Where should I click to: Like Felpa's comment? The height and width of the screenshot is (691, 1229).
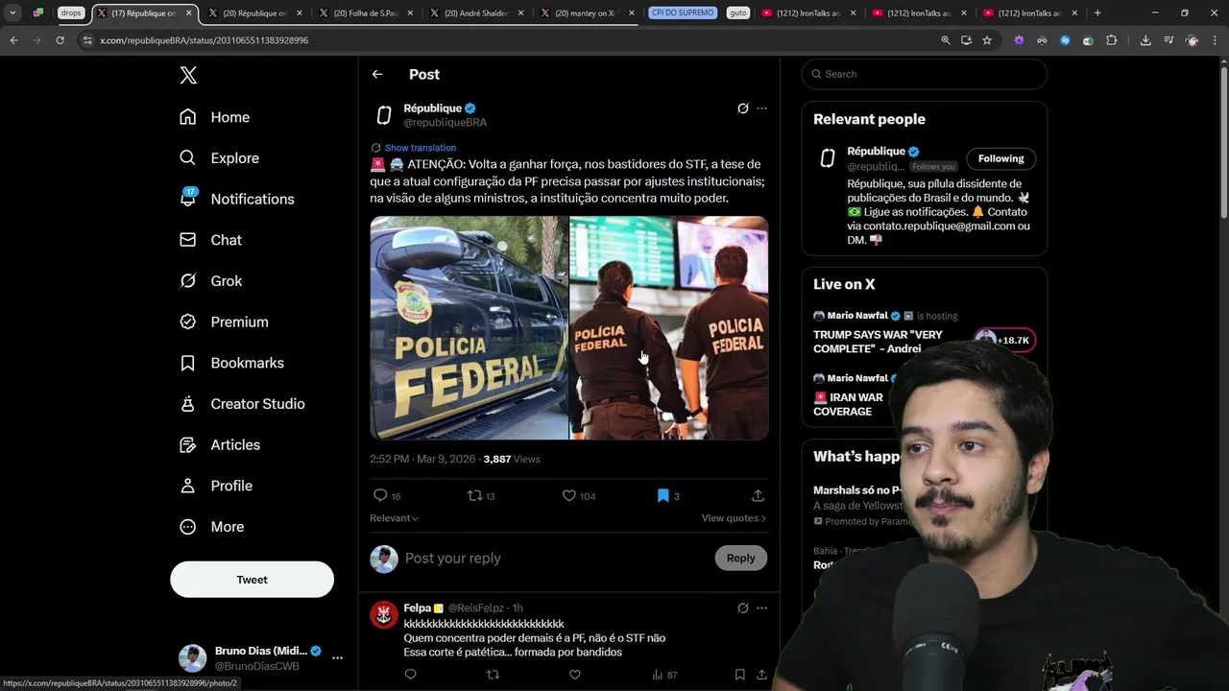[574, 675]
